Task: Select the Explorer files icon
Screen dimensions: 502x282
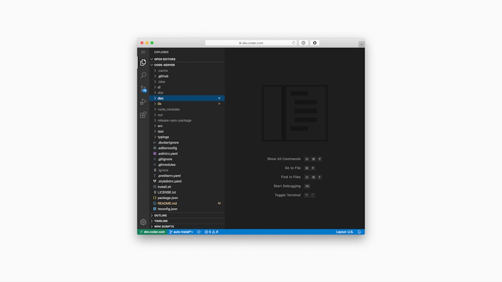Action: pyautogui.click(x=143, y=62)
